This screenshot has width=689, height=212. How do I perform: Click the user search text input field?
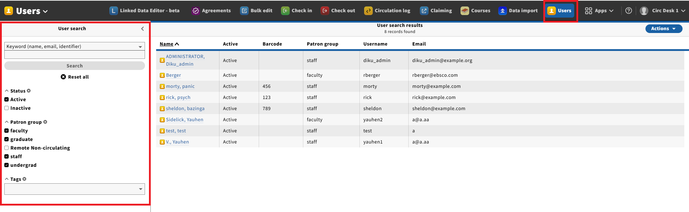tap(74, 55)
